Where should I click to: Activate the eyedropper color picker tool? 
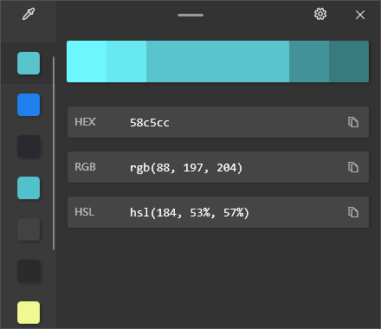pyautogui.click(x=29, y=14)
